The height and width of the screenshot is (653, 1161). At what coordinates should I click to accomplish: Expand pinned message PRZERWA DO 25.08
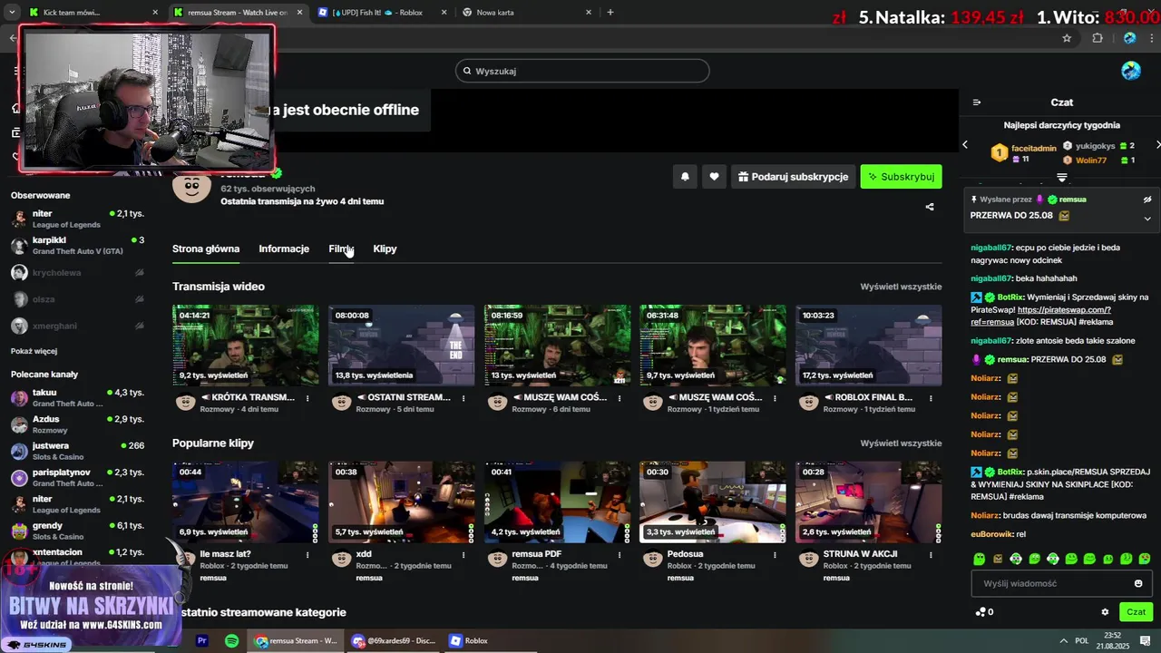(1146, 219)
